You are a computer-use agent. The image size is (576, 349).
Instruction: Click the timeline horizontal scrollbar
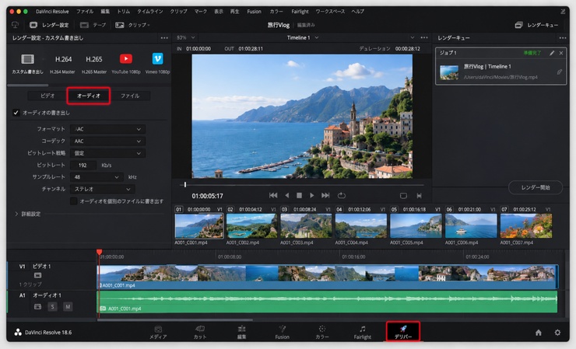click(175, 319)
